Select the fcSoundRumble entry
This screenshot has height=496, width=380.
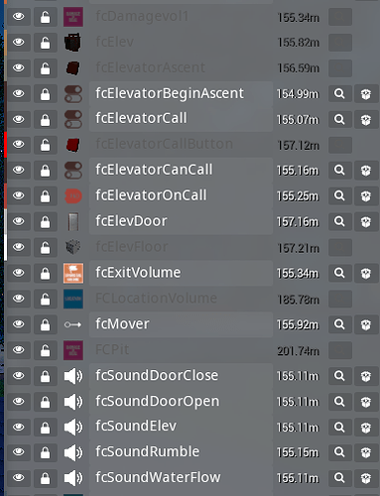tap(181, 452)
